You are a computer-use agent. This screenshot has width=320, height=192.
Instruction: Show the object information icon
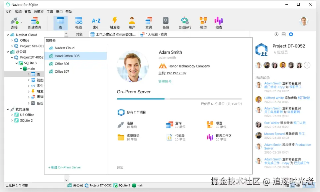(x=276, y=34)
